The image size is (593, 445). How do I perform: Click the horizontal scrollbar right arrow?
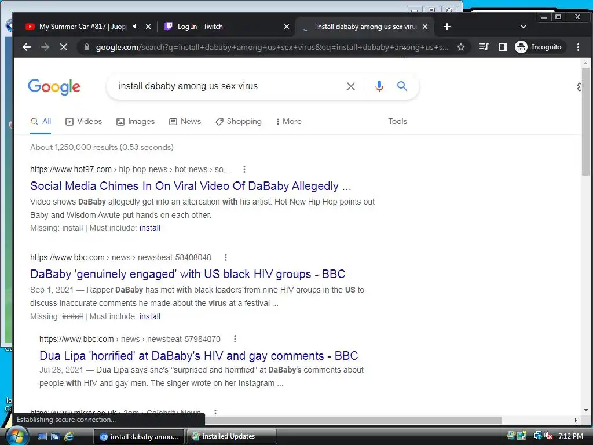576,420
